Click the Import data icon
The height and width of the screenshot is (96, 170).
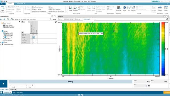[x=89, y=8]
